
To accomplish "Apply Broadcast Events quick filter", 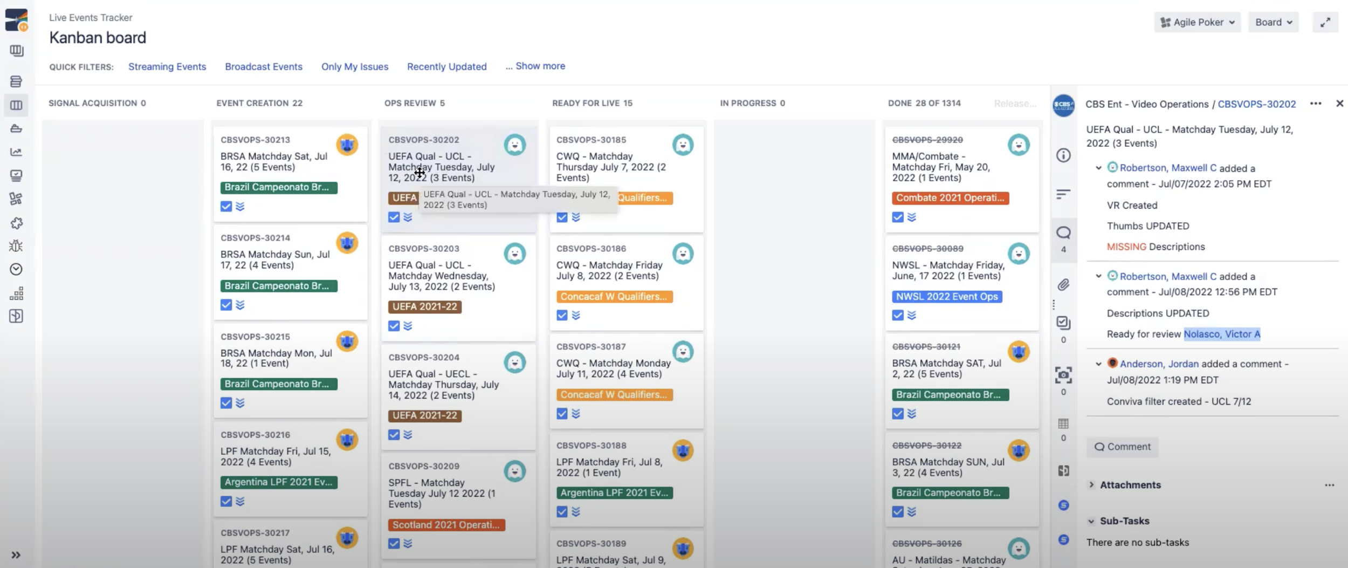I will 264,66.
